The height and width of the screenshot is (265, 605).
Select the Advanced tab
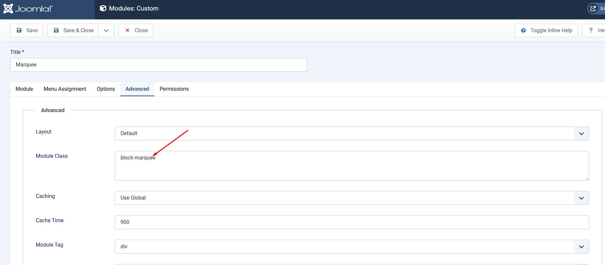click(137, 89)
